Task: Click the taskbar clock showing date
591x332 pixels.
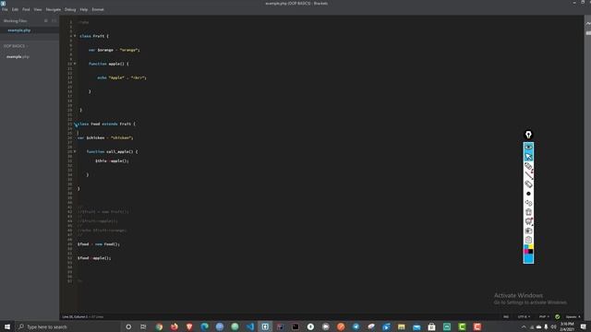Action: click(567, 326)
